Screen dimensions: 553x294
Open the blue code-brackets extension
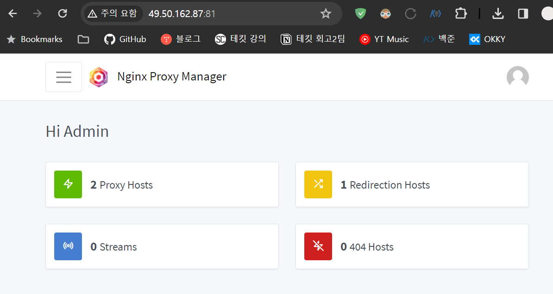tap(435, 14)
